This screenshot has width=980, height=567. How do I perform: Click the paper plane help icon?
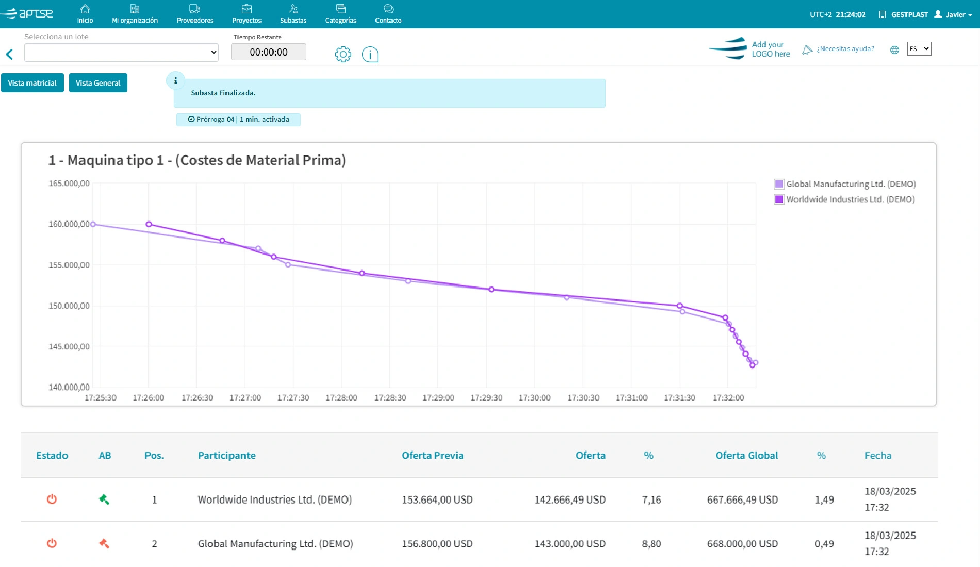click(x=807, y=49)
